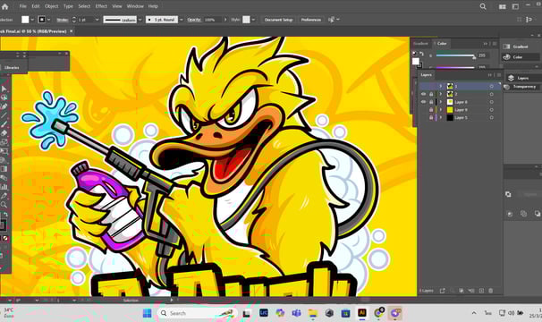Click Create New Sublayer icon
This screenshot has height=322, width=542.
point(471,291)
